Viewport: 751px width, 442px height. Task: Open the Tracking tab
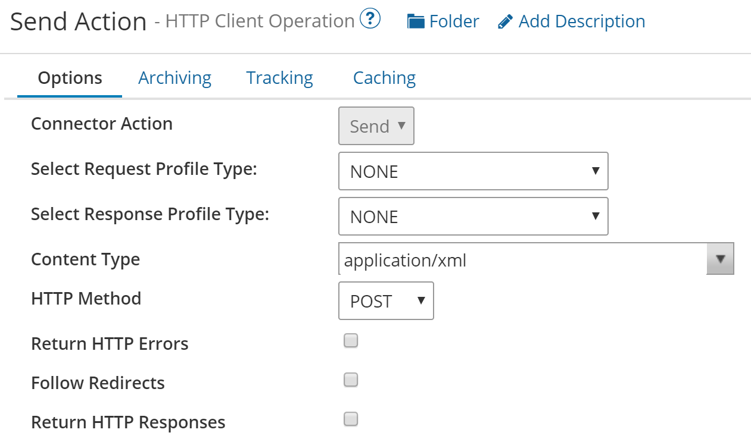tap(279, 77)
